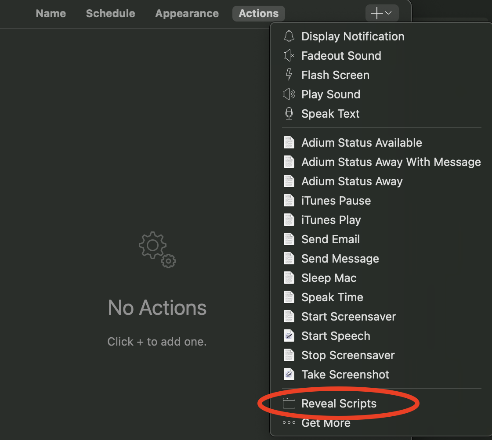Switch to the Appearance tab
This screenshot has width=492, height=440.
click(187, 14)
